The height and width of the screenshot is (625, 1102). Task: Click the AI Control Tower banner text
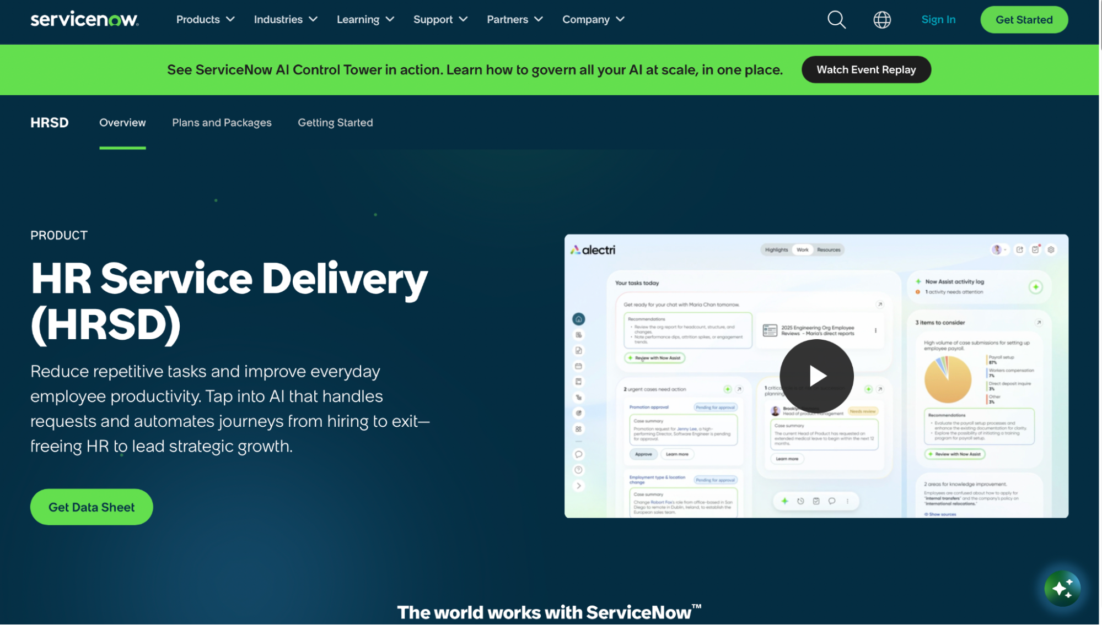pos(475,70)
